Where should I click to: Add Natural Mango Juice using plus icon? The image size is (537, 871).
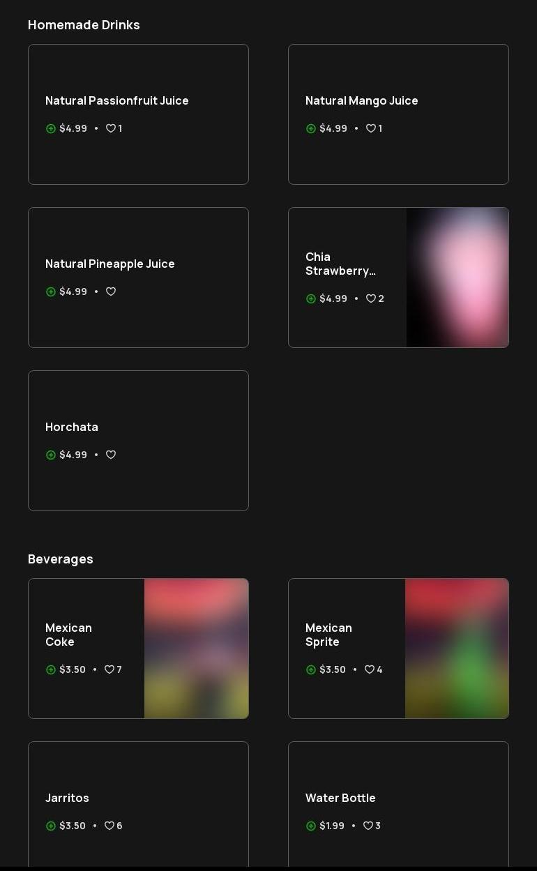pyautogui.click(x=310, y=128)
